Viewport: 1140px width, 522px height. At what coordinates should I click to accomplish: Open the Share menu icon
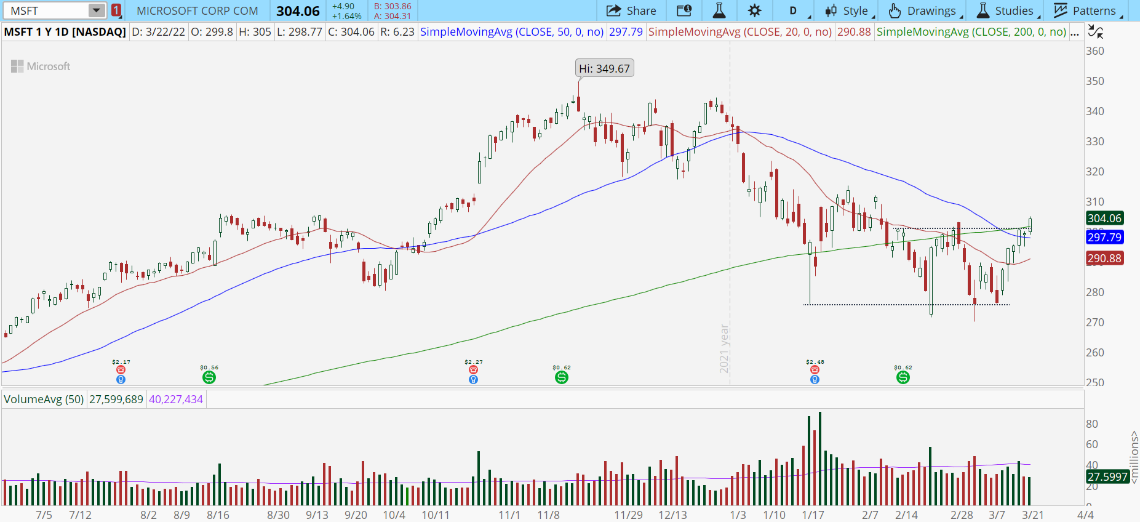(x=613, y=10)
